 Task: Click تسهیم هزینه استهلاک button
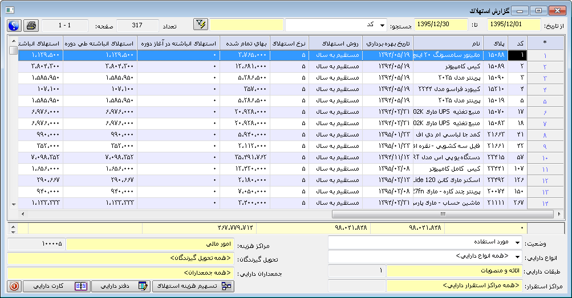pyautogui.click(x=193, y=286)
